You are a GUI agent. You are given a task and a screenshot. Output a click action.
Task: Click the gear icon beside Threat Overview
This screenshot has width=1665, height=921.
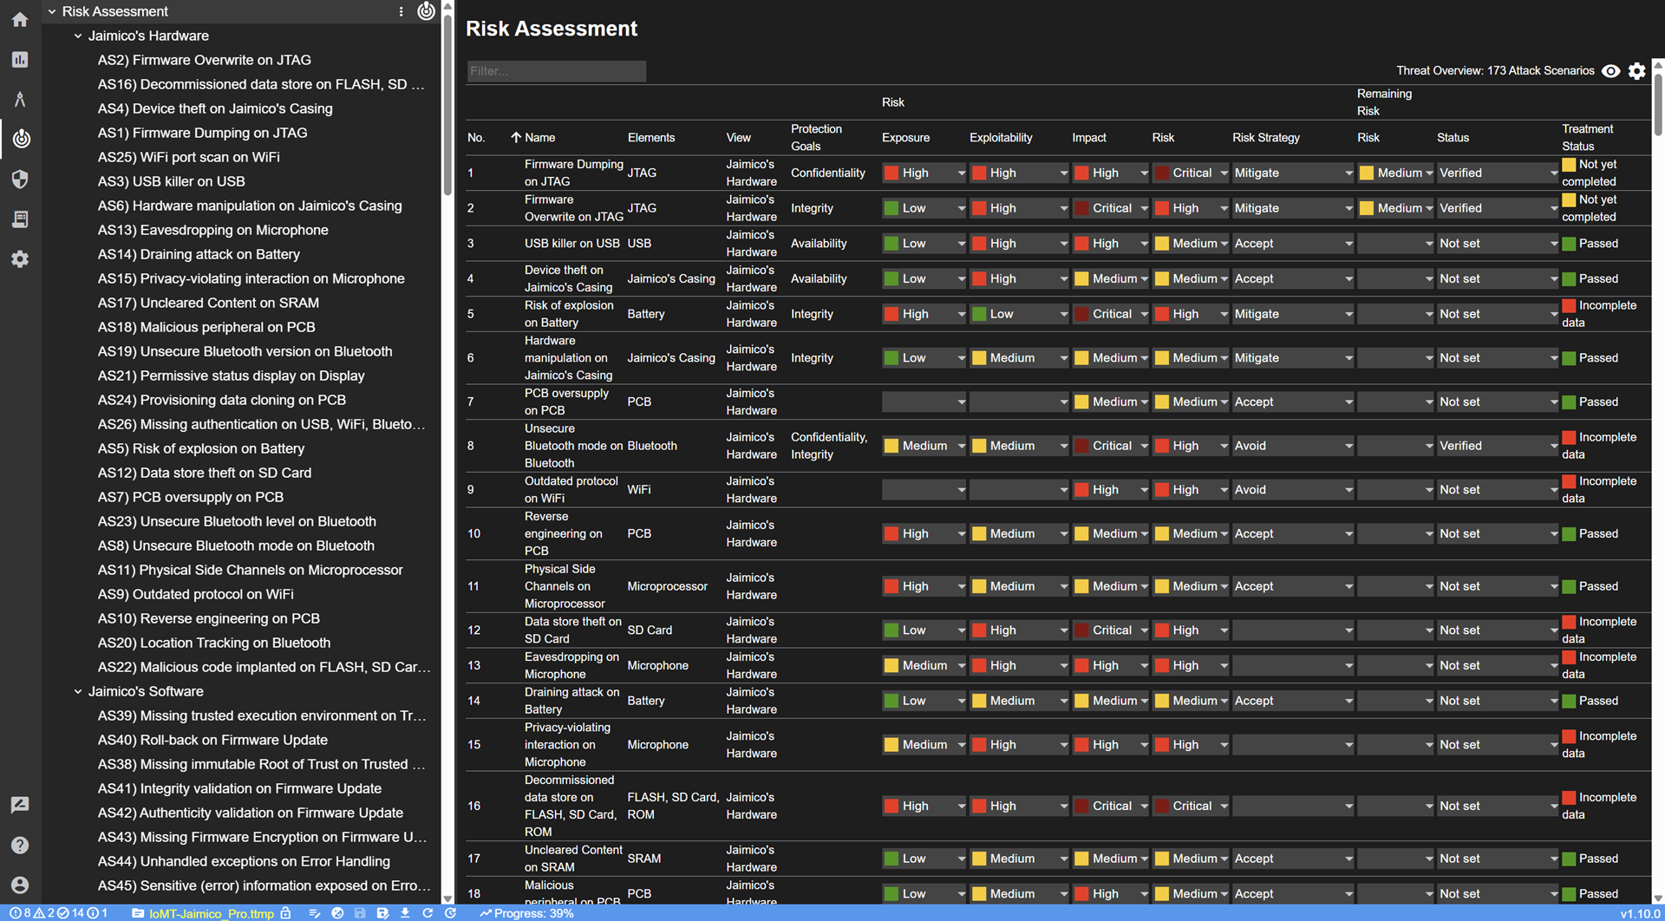point(1636,71)
